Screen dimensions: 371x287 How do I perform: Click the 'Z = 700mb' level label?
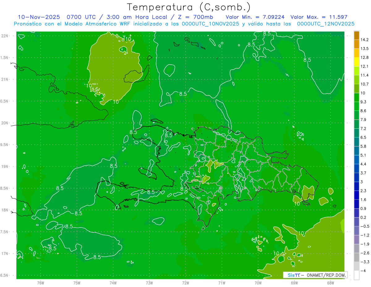pos(195,17)
